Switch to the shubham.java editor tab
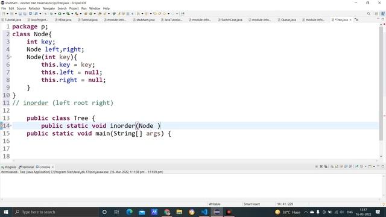This screenshot has height=217, width=386. (x=144, y=20)
